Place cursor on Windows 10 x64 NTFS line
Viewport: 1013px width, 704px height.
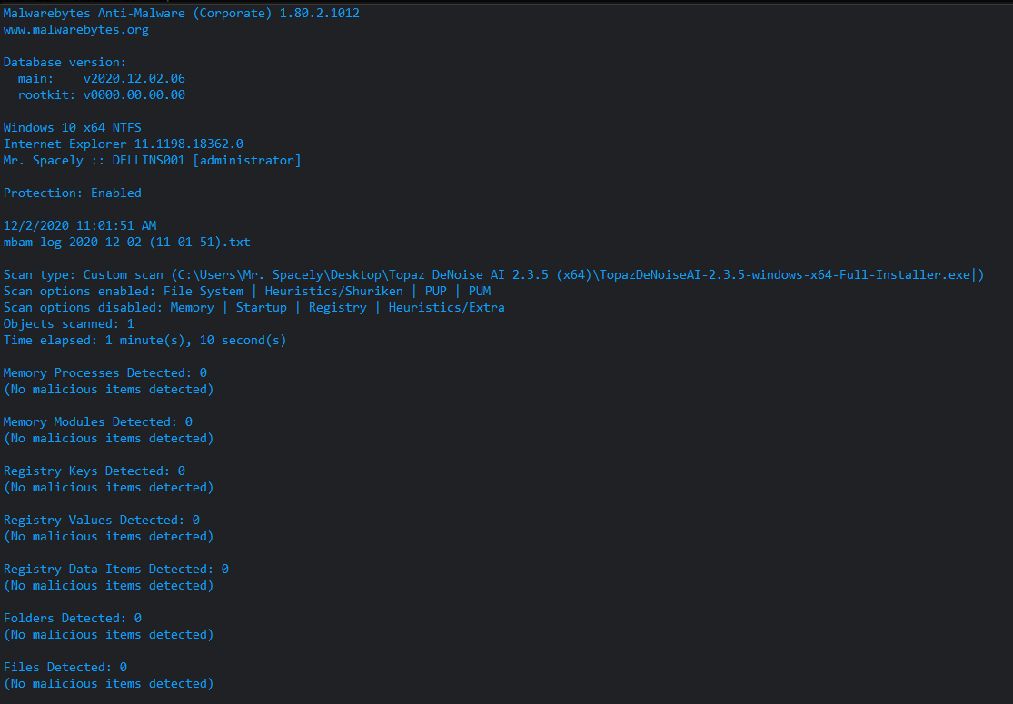(x=73, y=128)
